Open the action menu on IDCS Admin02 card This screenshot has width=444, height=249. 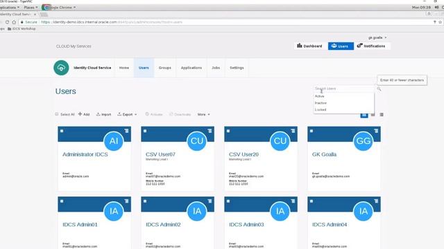coord(210,201)
